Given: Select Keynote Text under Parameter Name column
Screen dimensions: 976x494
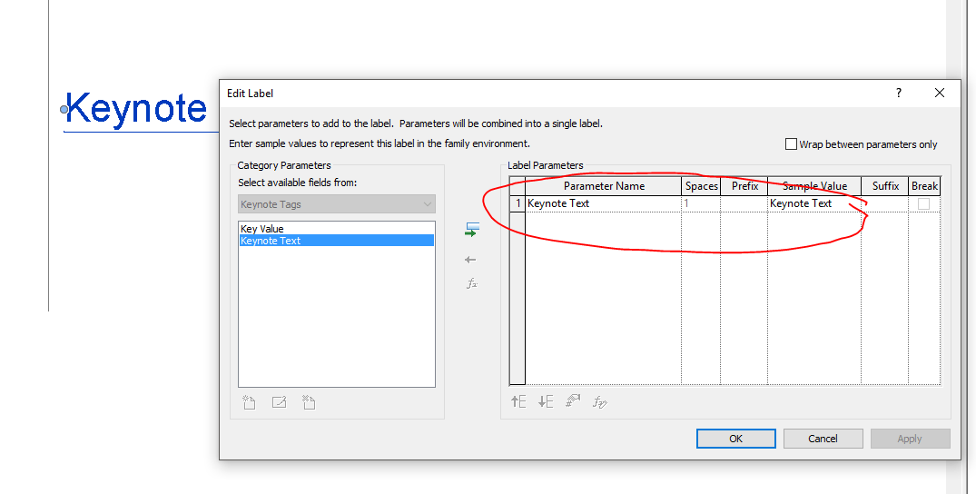Looking at the screenshot, I should 603,203.
